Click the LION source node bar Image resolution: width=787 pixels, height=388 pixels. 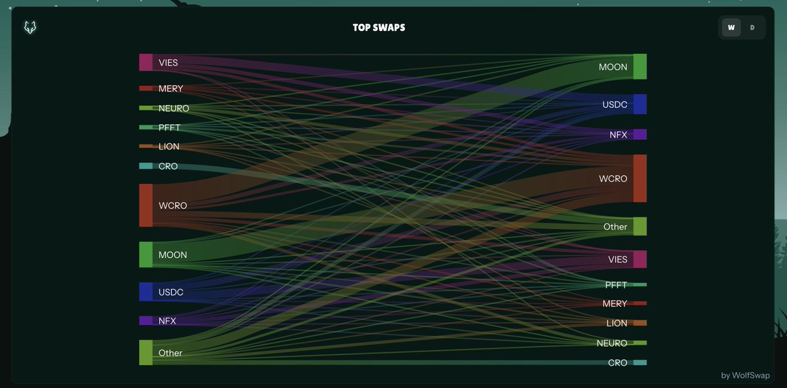click(146, 146)
